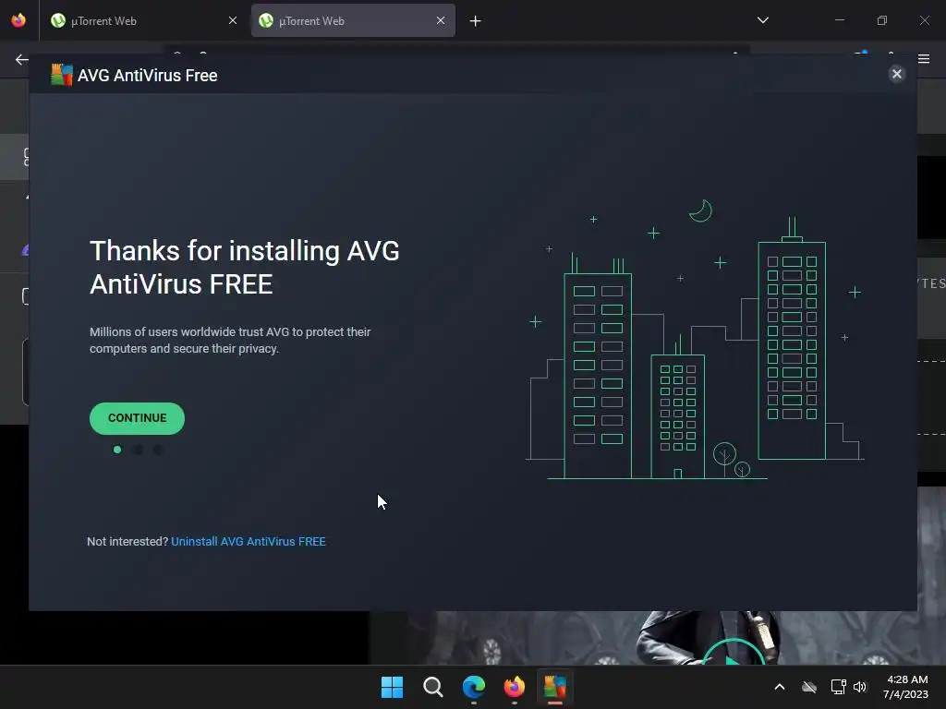The width and height of the screenshot is (946, 709).
Task: Open AVG AntiVirus from the taskbar
Action: click(x=555, y=687)
